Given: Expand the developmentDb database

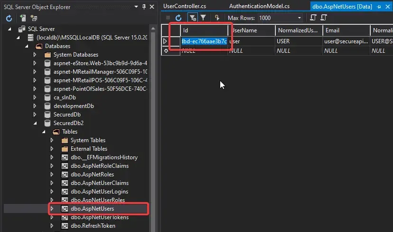Looking at the screenshot, I should pyautogui.click(x=35, y=106).
